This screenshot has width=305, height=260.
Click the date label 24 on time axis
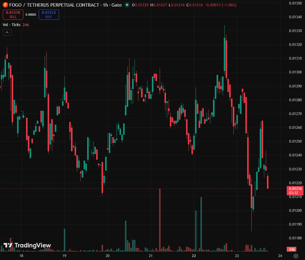[x=280, y=256]
